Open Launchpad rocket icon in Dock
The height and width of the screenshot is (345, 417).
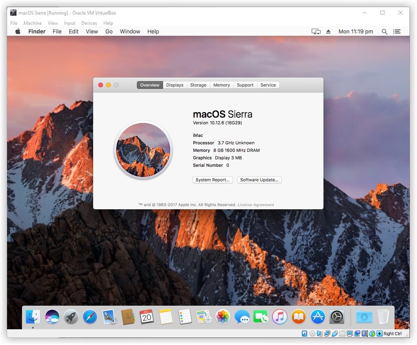pyautogui.click(x=71, y=317)
